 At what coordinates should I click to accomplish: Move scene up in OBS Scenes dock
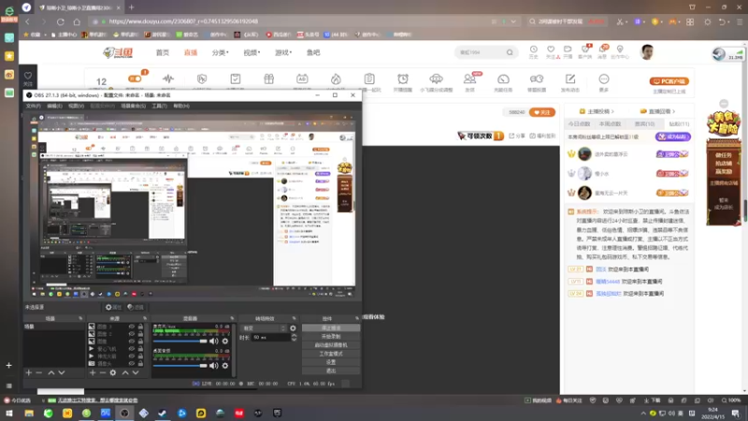[x=51, y=372]
